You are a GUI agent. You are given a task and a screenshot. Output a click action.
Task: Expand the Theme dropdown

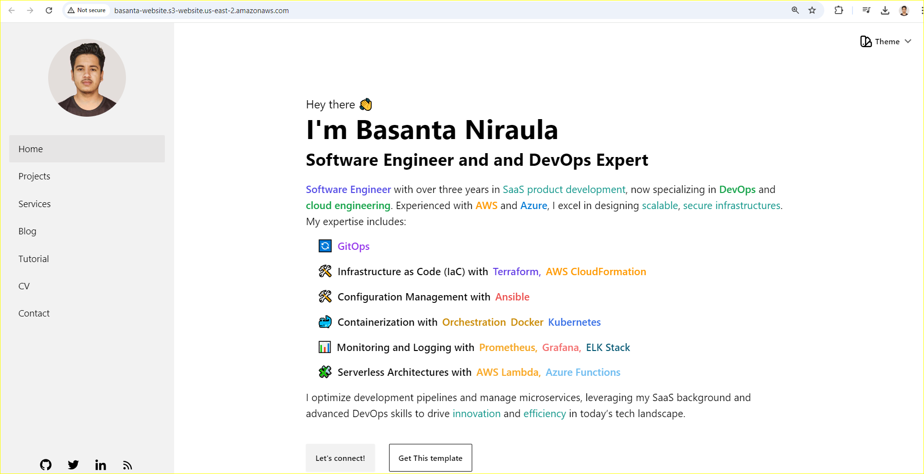click(x=886, y=42)
